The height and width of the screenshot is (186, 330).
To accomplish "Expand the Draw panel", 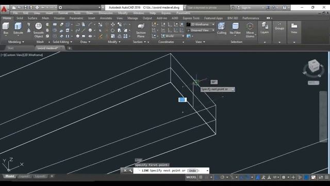I will (85, 42).
